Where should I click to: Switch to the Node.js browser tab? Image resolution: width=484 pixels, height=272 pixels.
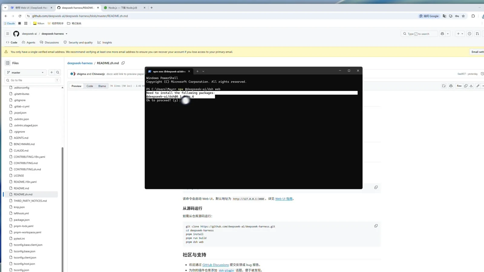pyautogui.click(x=123, y=8)
